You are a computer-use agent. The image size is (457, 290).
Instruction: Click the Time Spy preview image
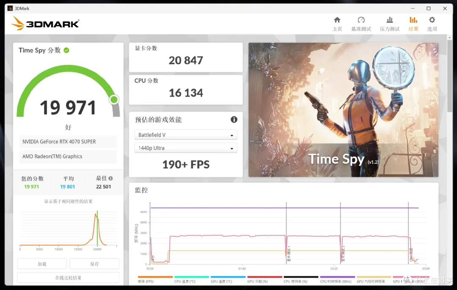pos(343,110)
